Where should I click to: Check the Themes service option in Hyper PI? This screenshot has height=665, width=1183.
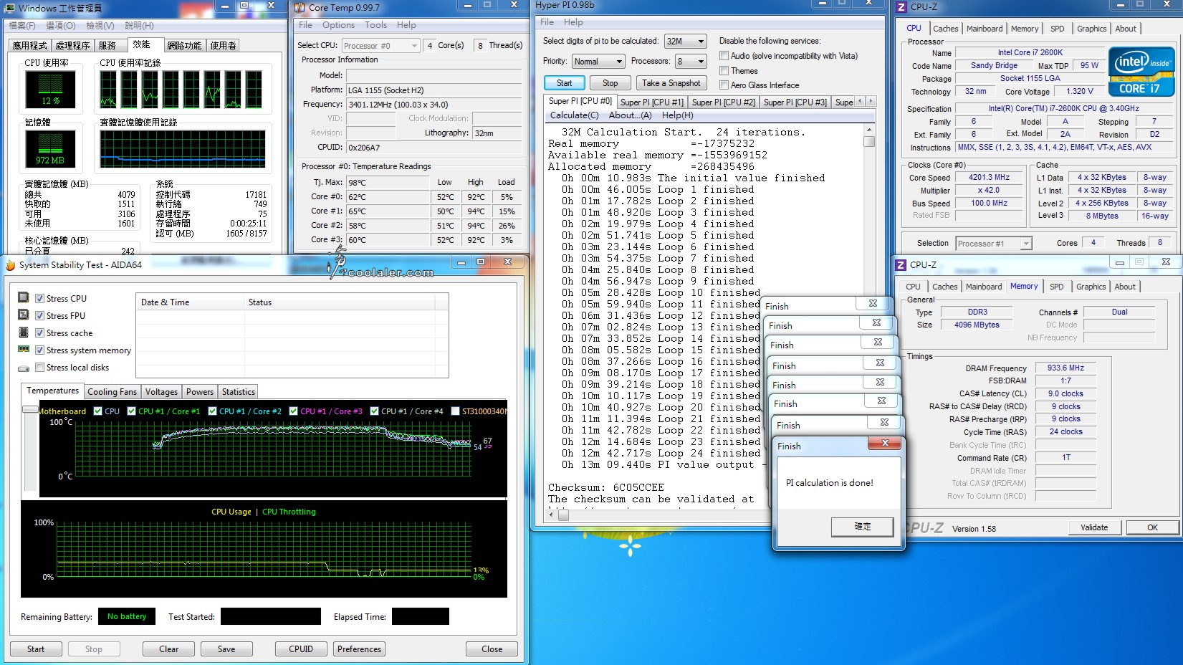(x=724, y=71)
